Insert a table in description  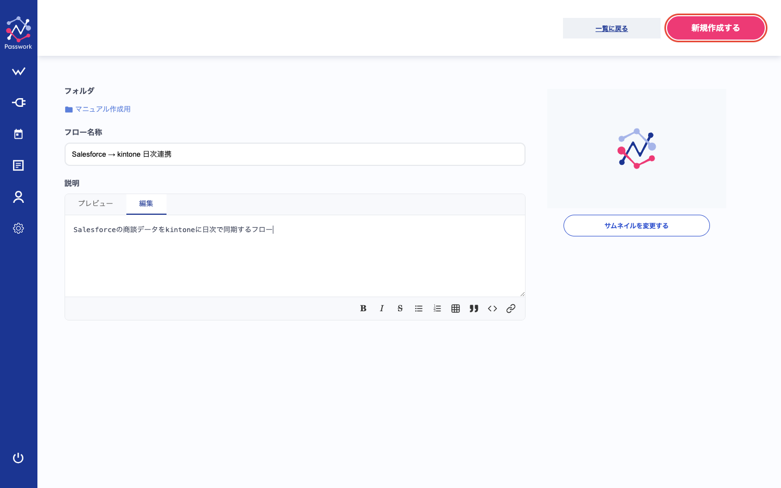[456, 309]
